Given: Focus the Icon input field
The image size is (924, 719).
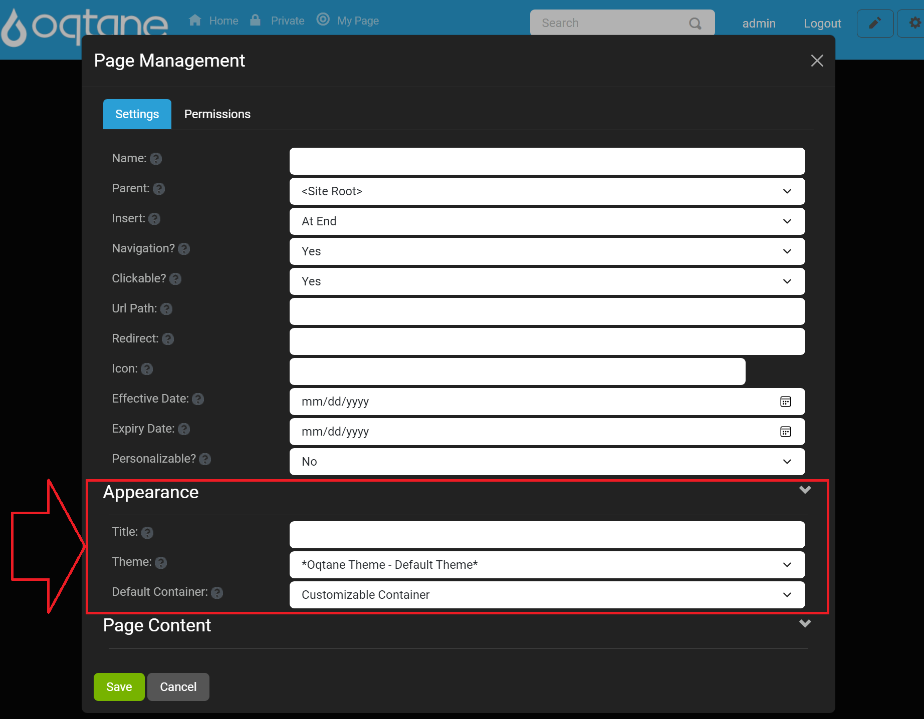Looking at the screenshot, I should pyautogui.click(x=518, y=372).
